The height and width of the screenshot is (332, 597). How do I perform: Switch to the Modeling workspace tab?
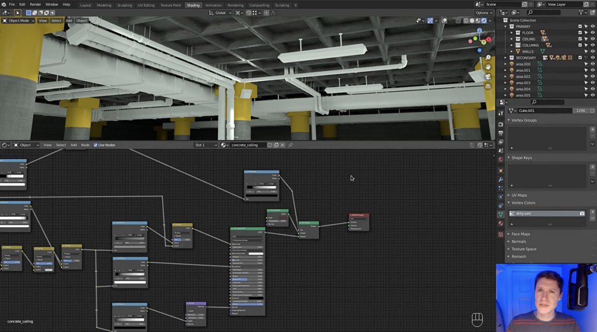(104, 5)
